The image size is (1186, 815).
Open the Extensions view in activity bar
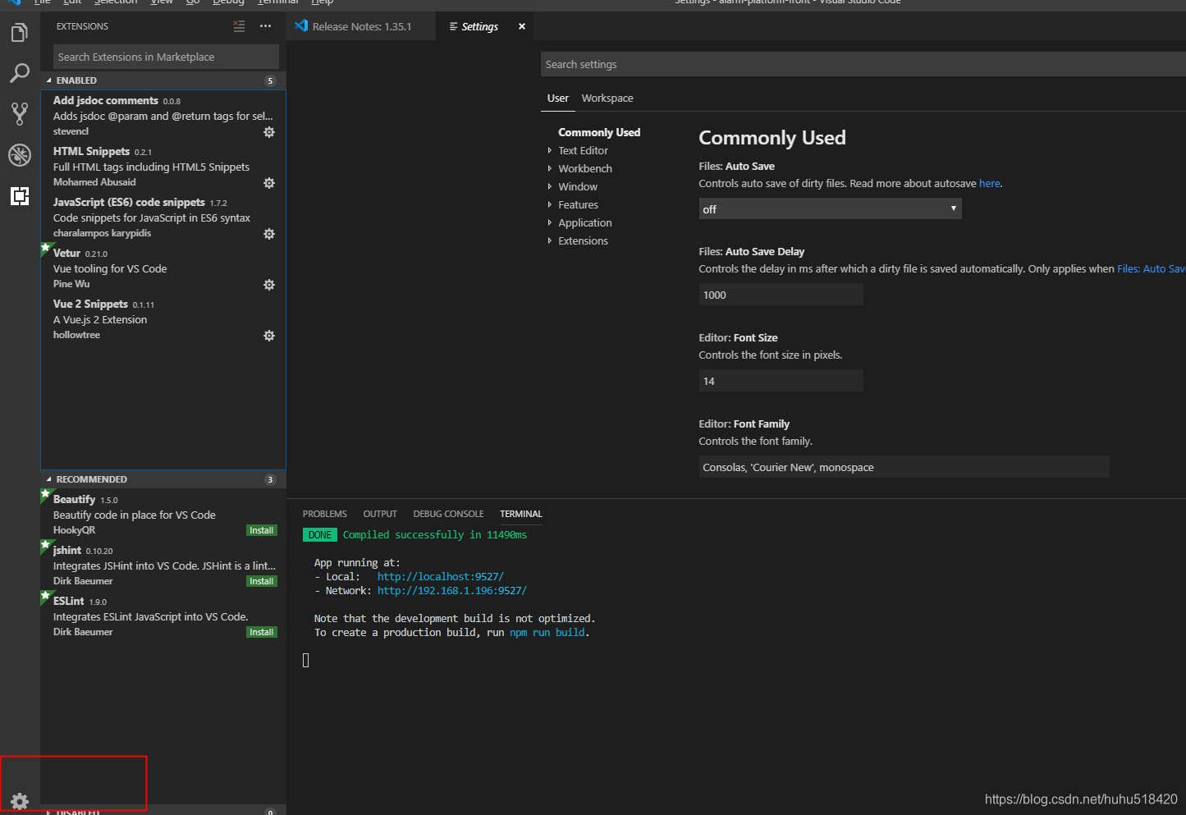tap(20, 196)
